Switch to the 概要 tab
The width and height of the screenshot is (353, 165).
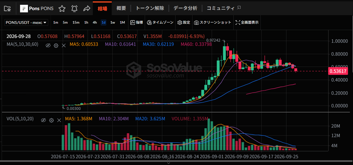coord(121,8)
